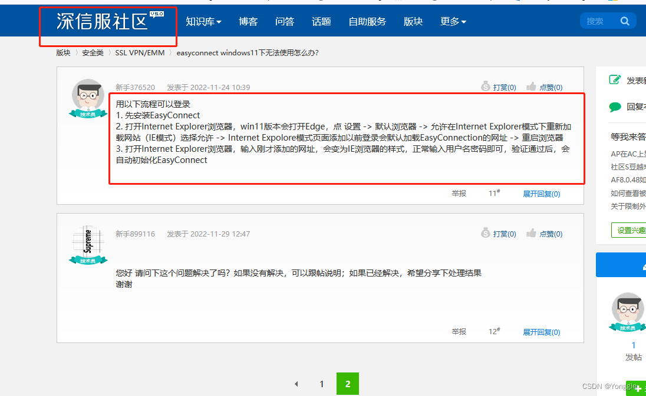Go to page 1 of the thread
Screen dimensions: 646x396
pos(322,384)
